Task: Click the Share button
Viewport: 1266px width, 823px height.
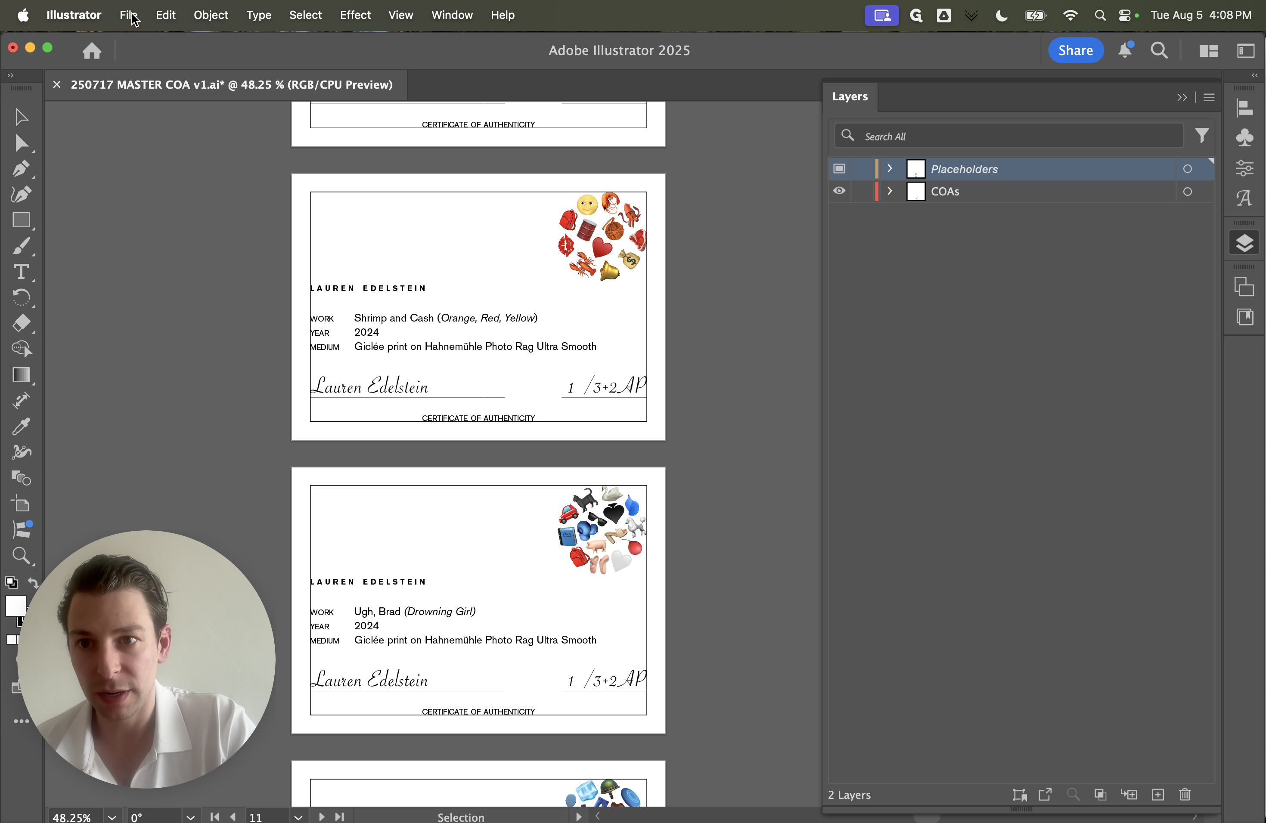Action: click(x=1075, y=50)
